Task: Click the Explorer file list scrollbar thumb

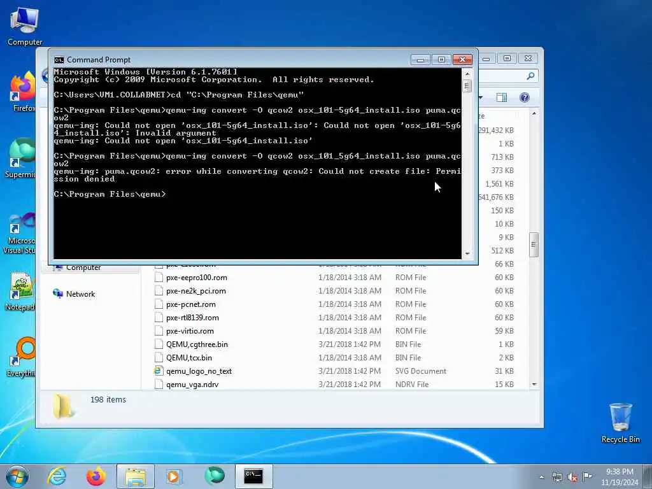Action: tap(534, 244)
